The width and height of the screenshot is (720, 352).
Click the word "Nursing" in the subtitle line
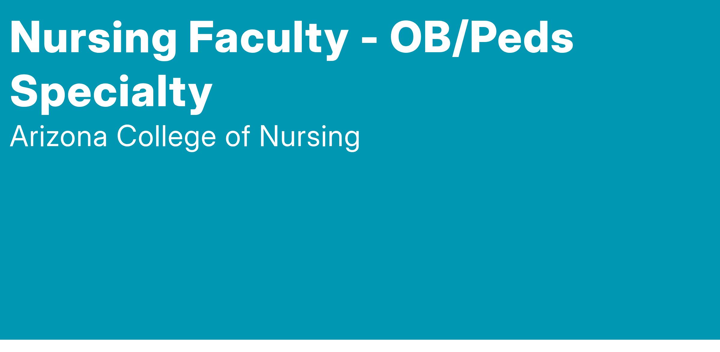click(x=310, y=137)
